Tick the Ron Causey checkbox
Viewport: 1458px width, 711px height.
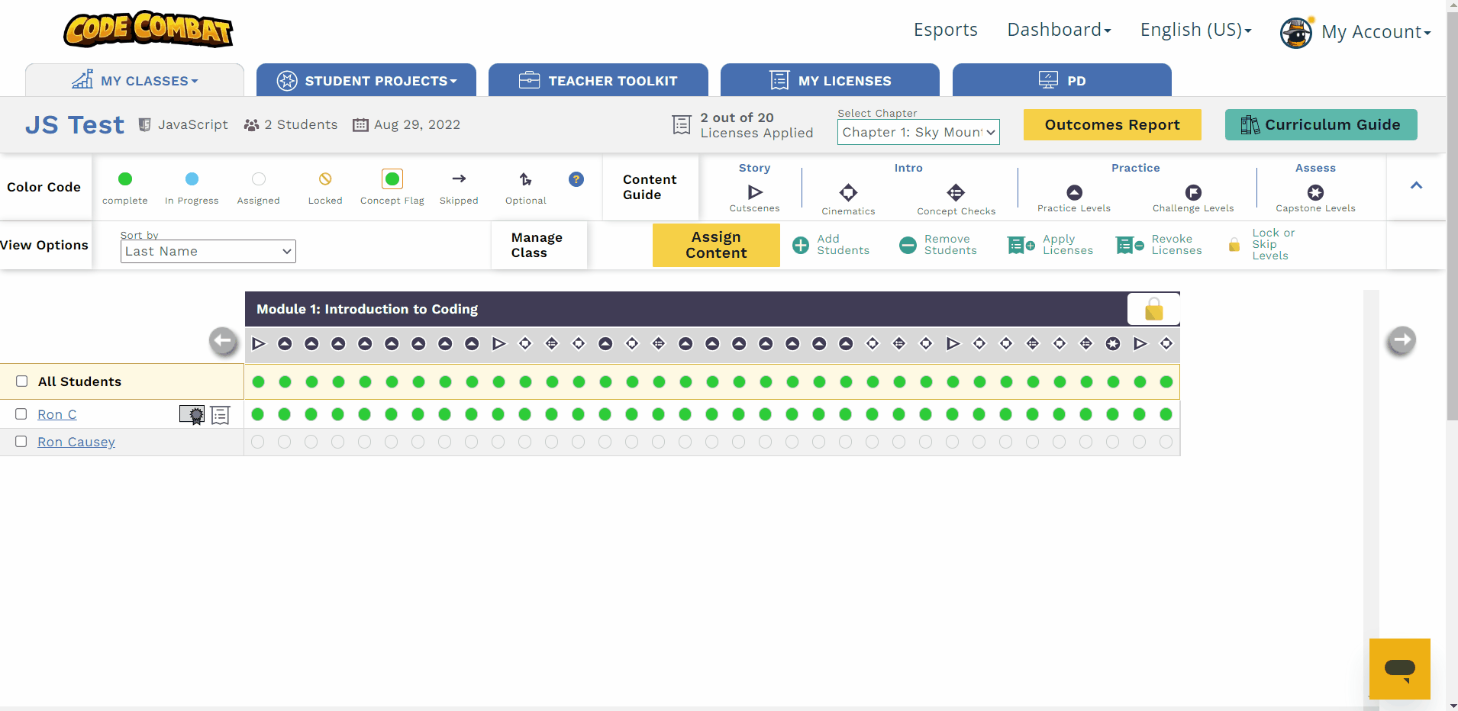pos(21,442)
